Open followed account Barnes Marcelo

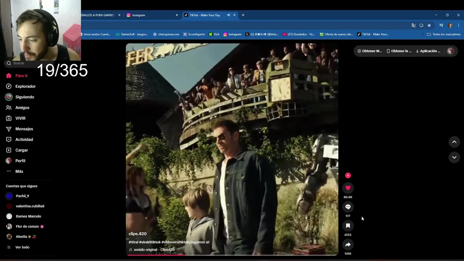click(24, 216)
